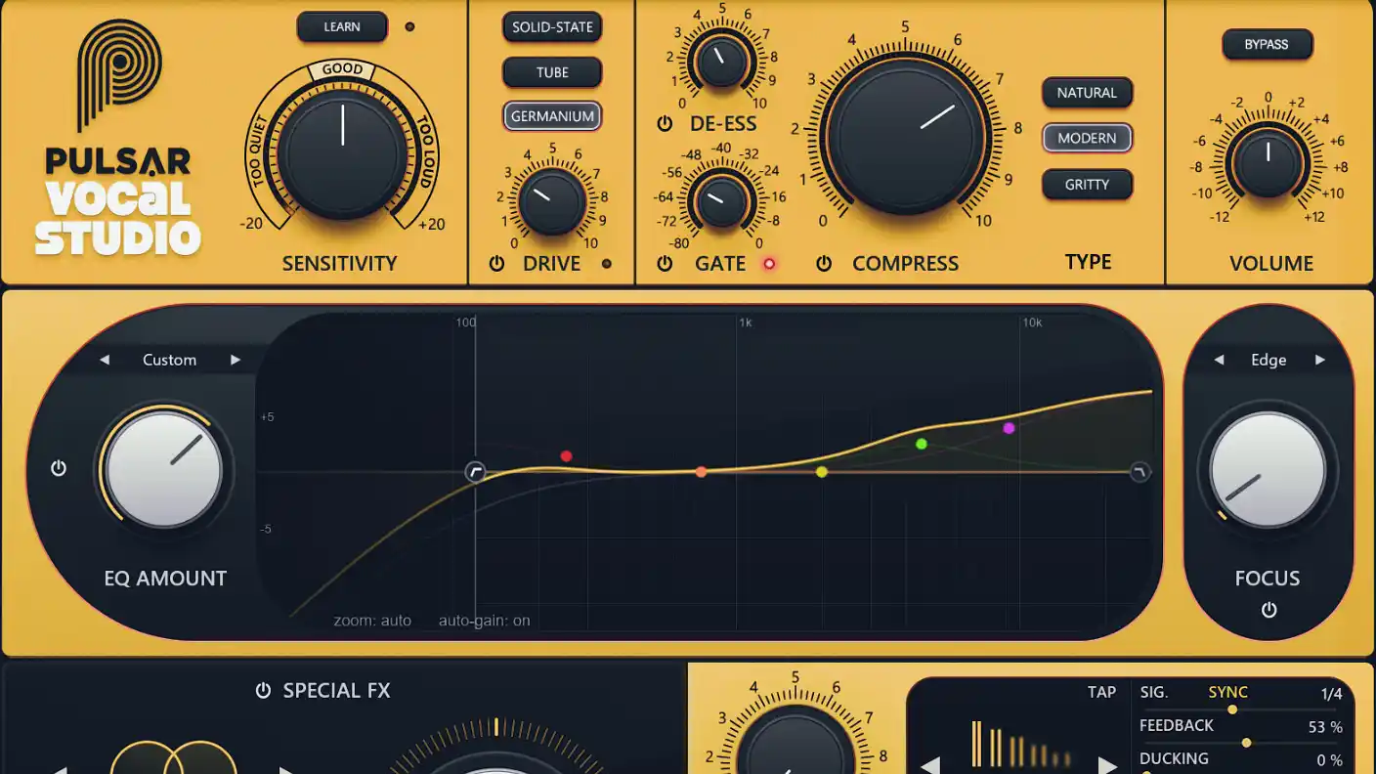Choose MODERN compressor type

click(1087, 138)
